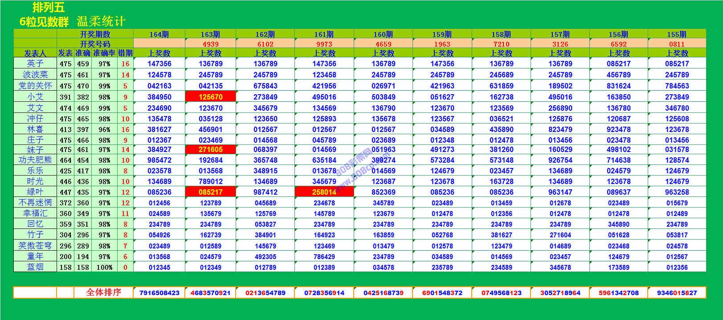The image size is (723, 320).
Task: Click the red highlighted cell 085217 in 绿叶's row
Action: coord(210,192)
